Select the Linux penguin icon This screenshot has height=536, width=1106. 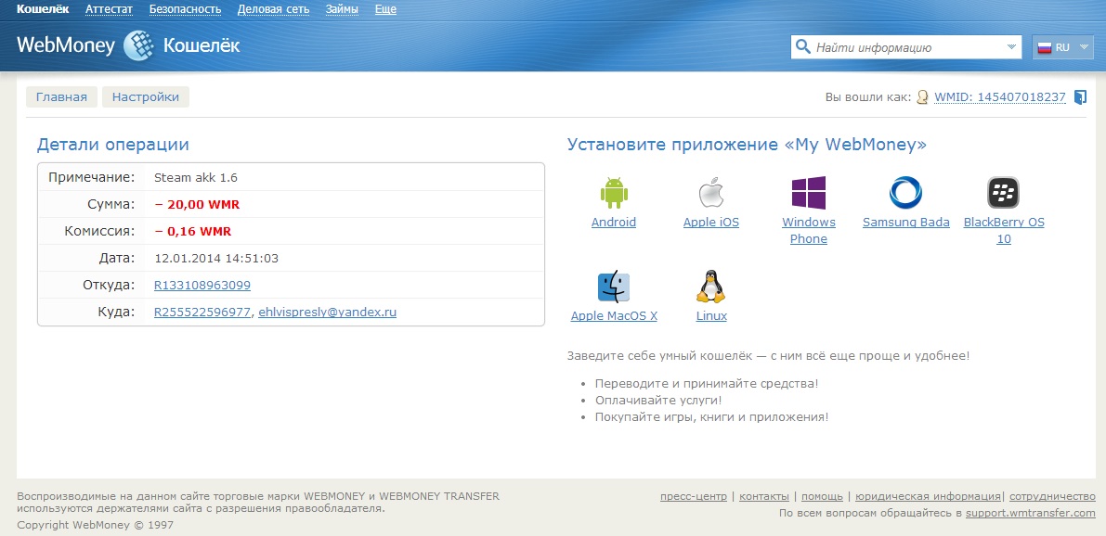pos(711,287)
